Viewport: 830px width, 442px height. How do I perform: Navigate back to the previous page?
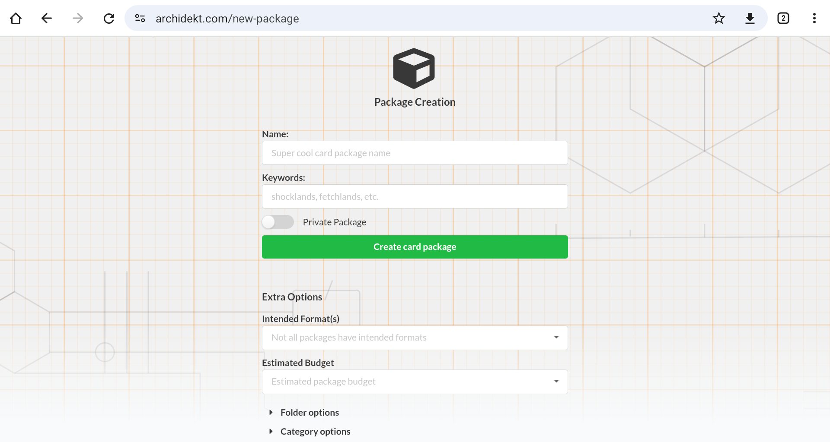coord(47,18)
